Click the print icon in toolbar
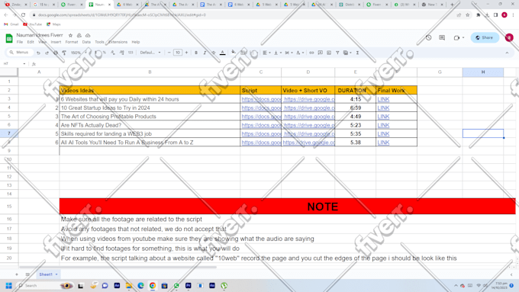 (55, 53)
